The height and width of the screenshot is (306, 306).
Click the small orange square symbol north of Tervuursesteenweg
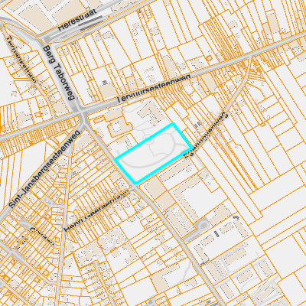[x=209, y=58]
